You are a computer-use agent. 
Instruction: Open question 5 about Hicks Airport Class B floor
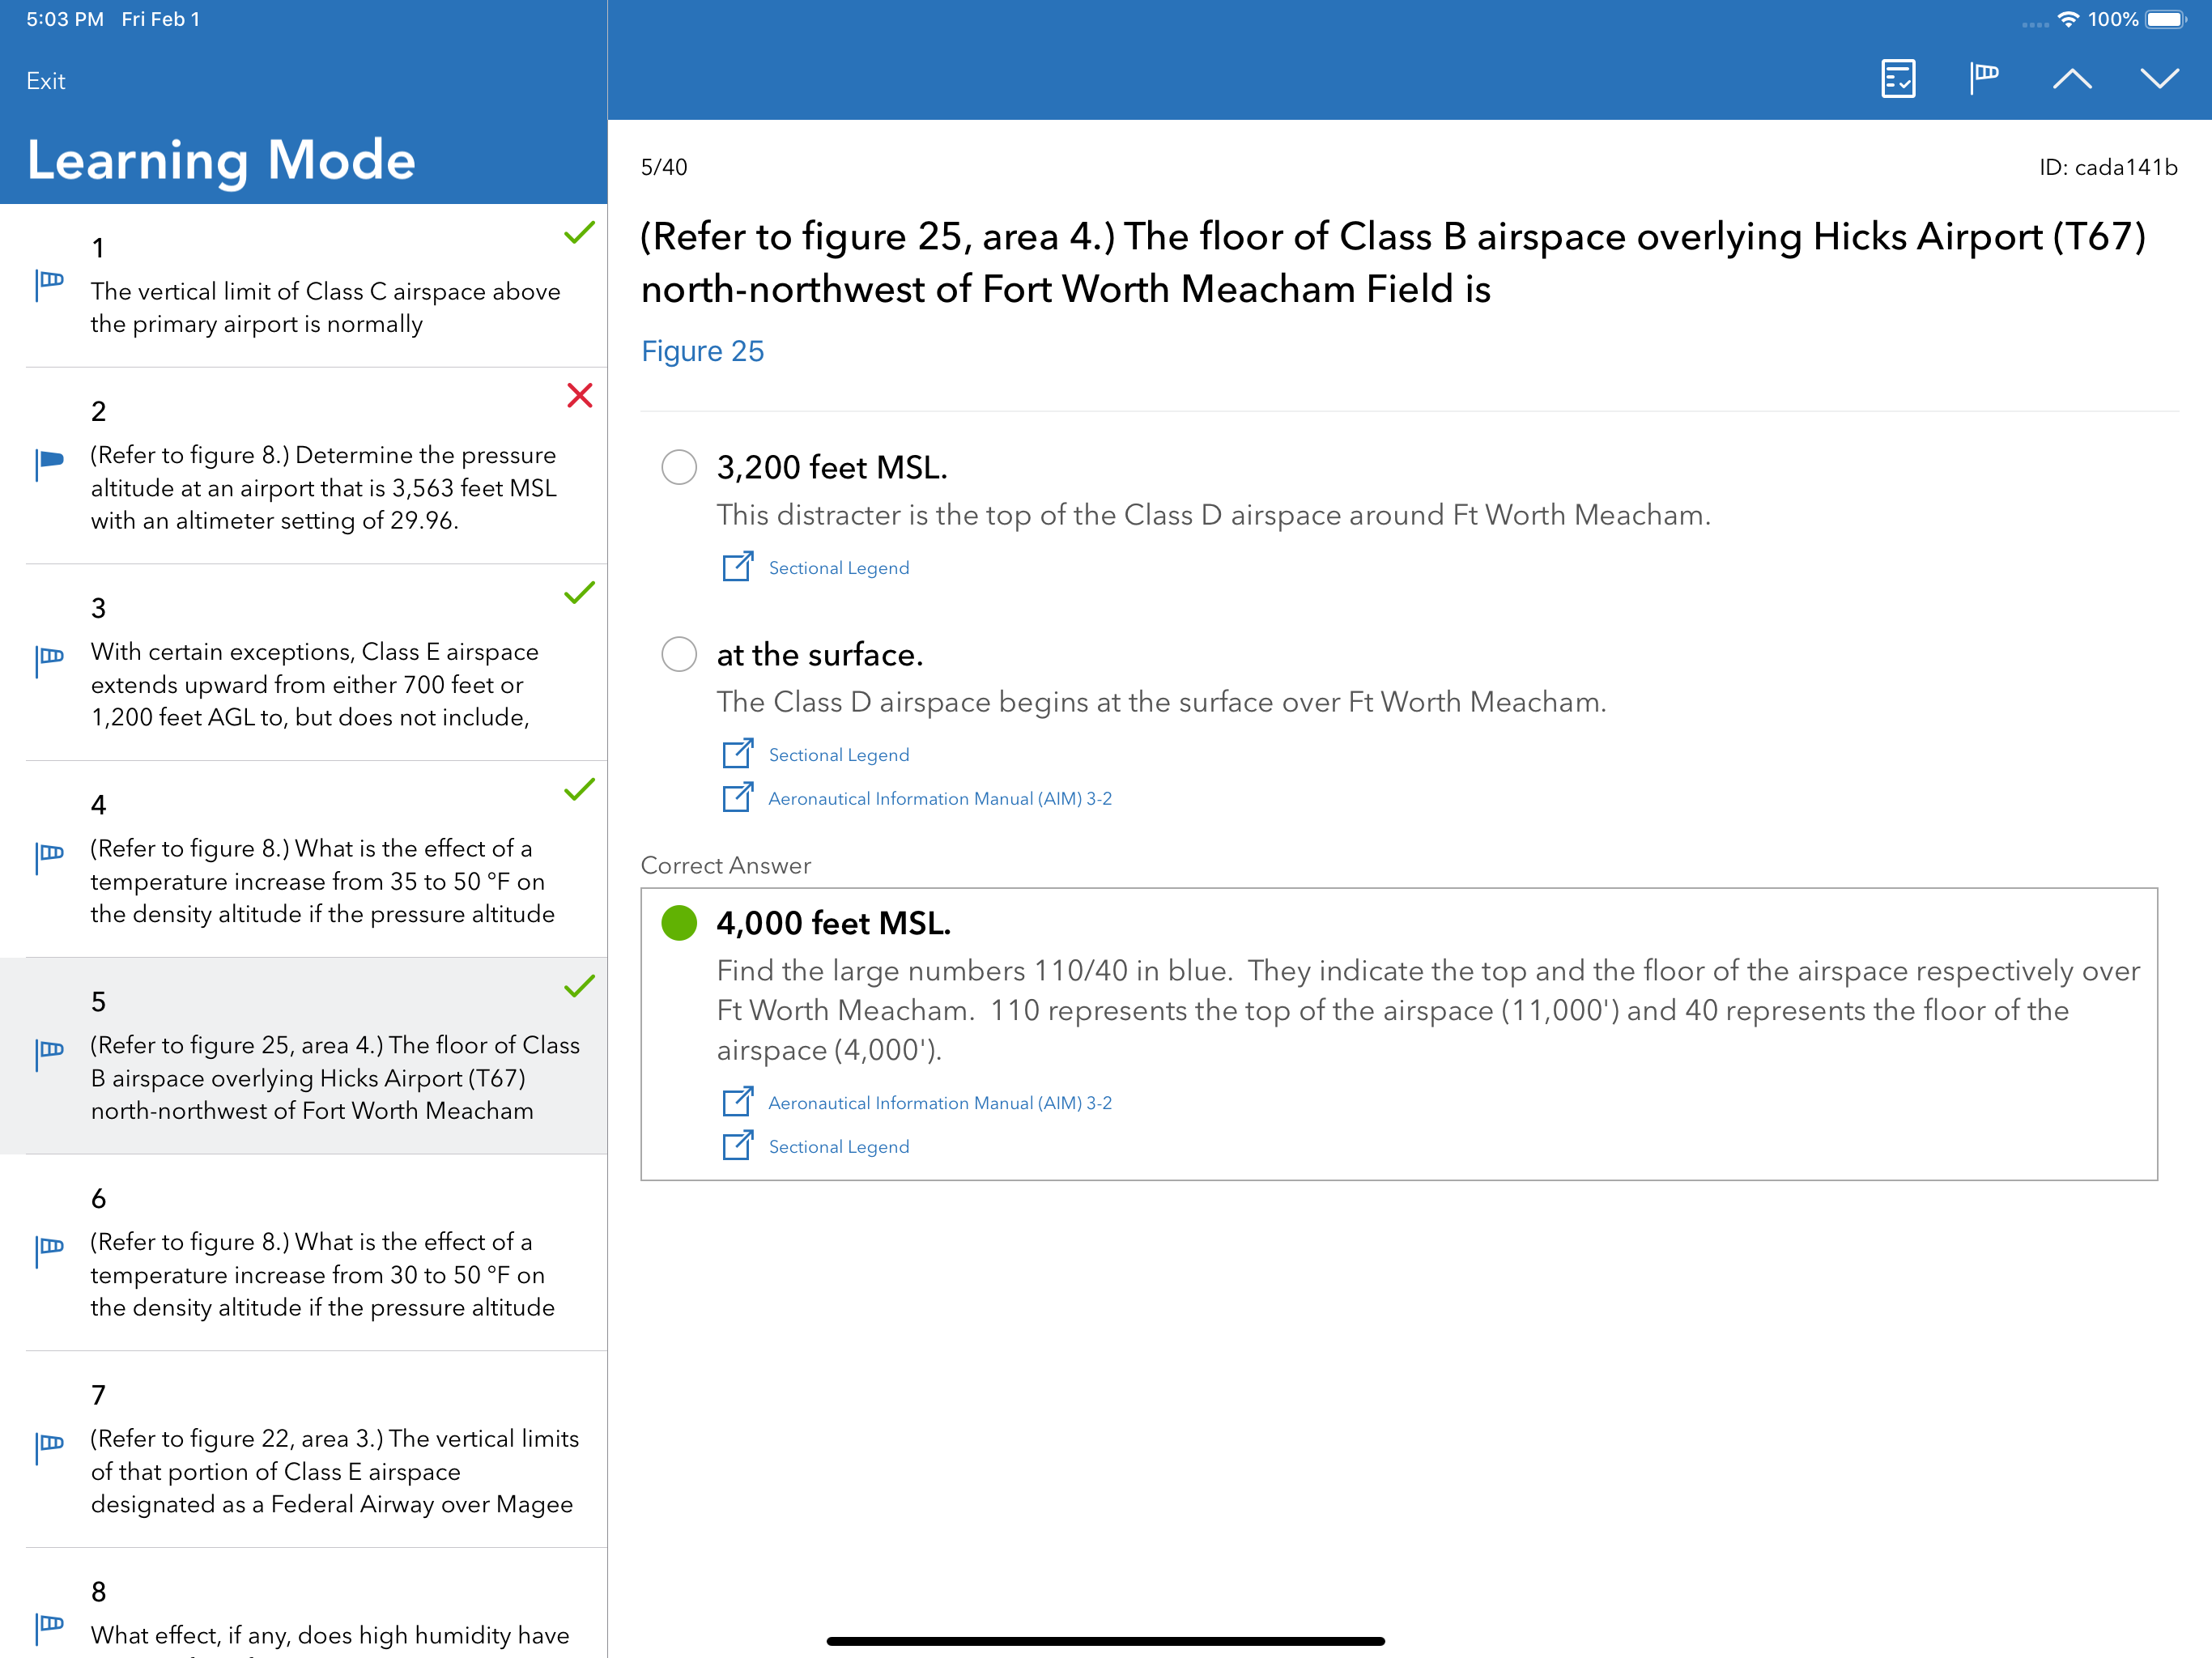pos(304,1056)
